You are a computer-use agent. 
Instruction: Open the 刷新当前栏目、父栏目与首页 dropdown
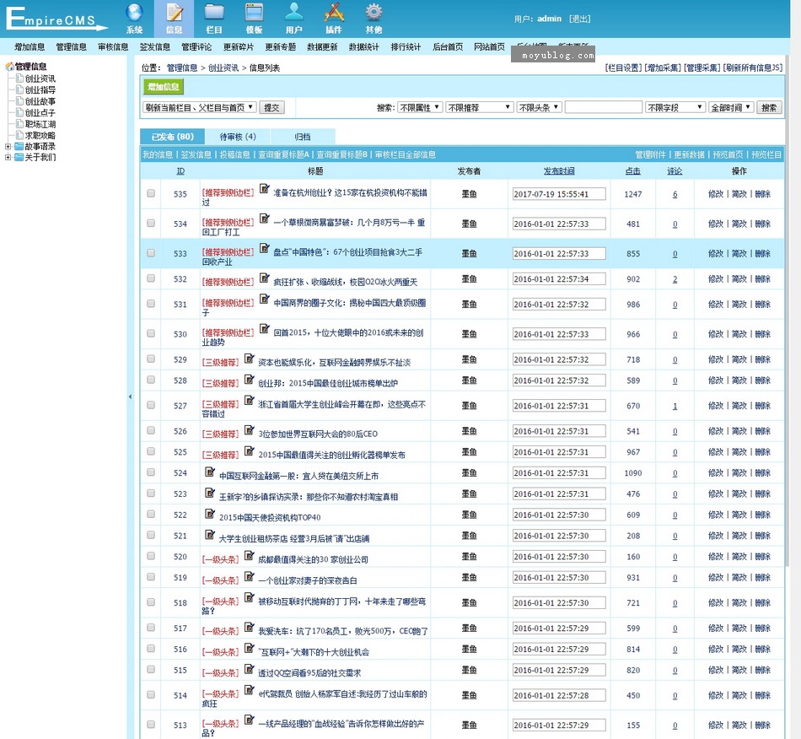point(199,107)
